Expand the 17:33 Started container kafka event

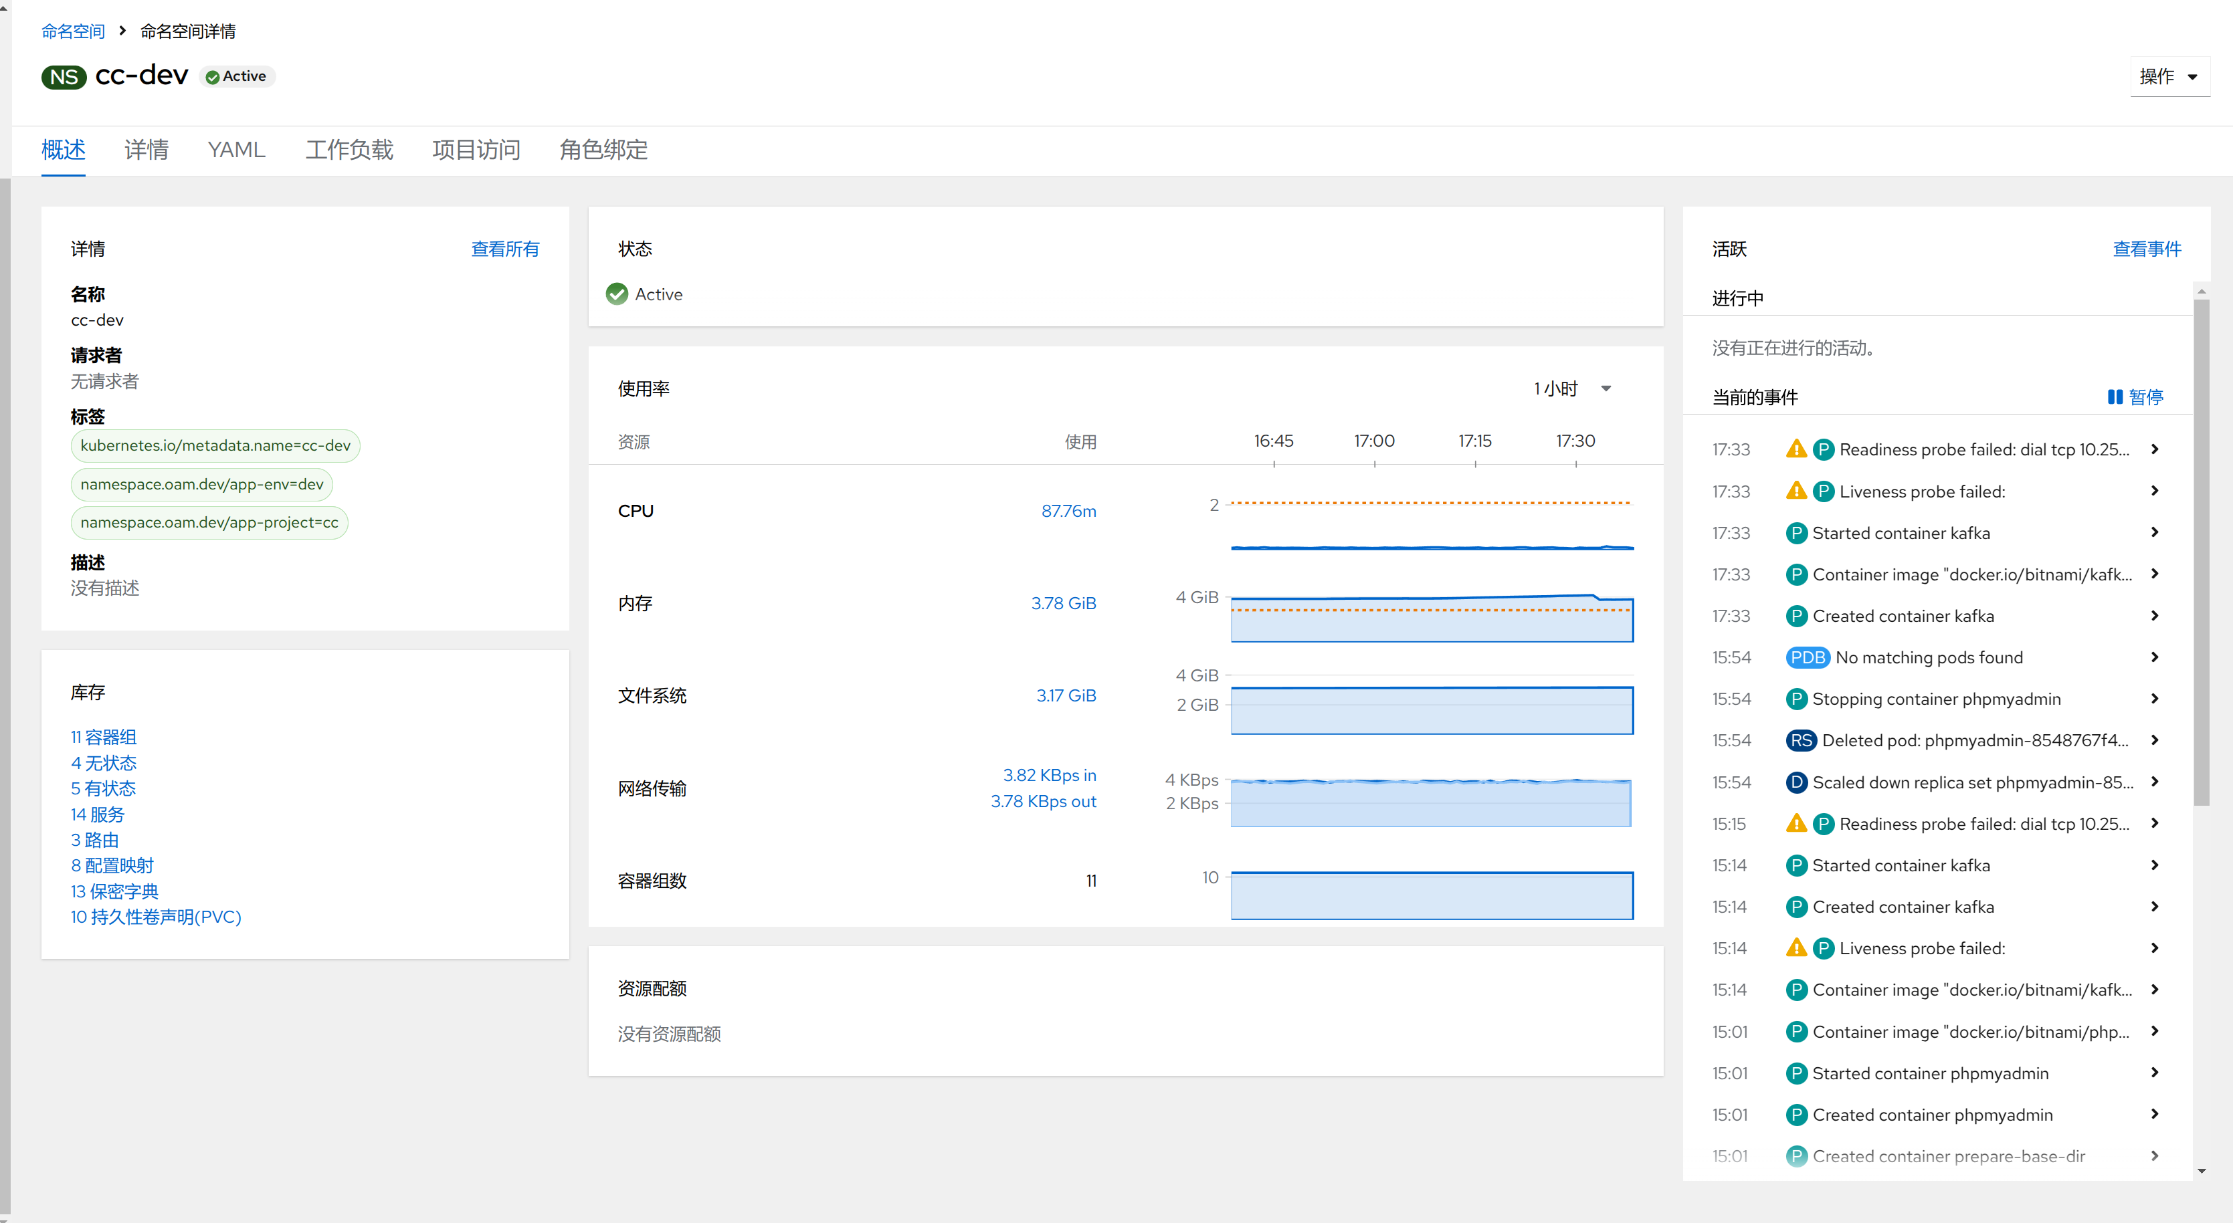coord(2154,533)
